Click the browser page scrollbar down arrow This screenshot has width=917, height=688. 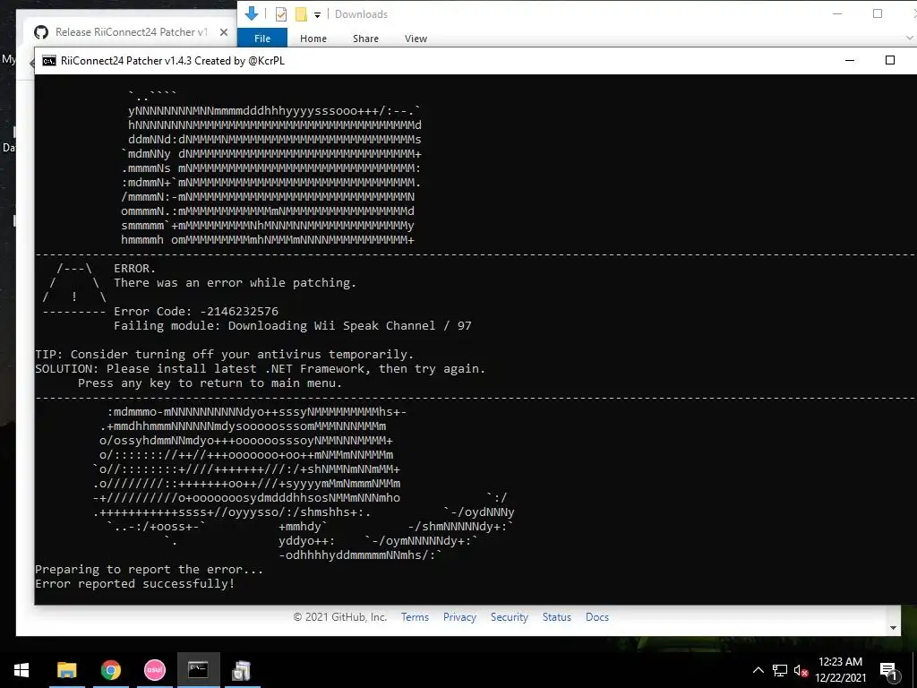(893, 628)
